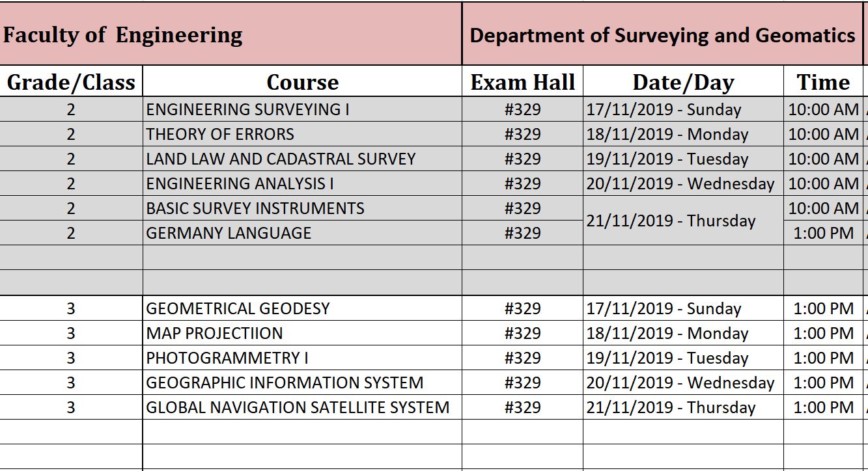Select the Department of Surveying and Geomatics cell
Screen dimensions: 868x471
click(x=662, y=35)
